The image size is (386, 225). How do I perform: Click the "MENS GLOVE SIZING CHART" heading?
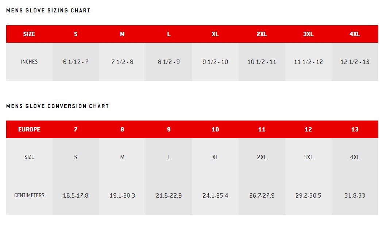[x=48, y=11]
